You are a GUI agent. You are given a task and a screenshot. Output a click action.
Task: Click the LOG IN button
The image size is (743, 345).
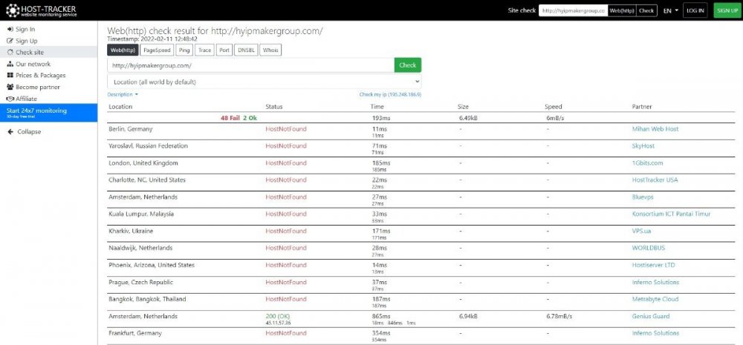click(x=695, y=10)
